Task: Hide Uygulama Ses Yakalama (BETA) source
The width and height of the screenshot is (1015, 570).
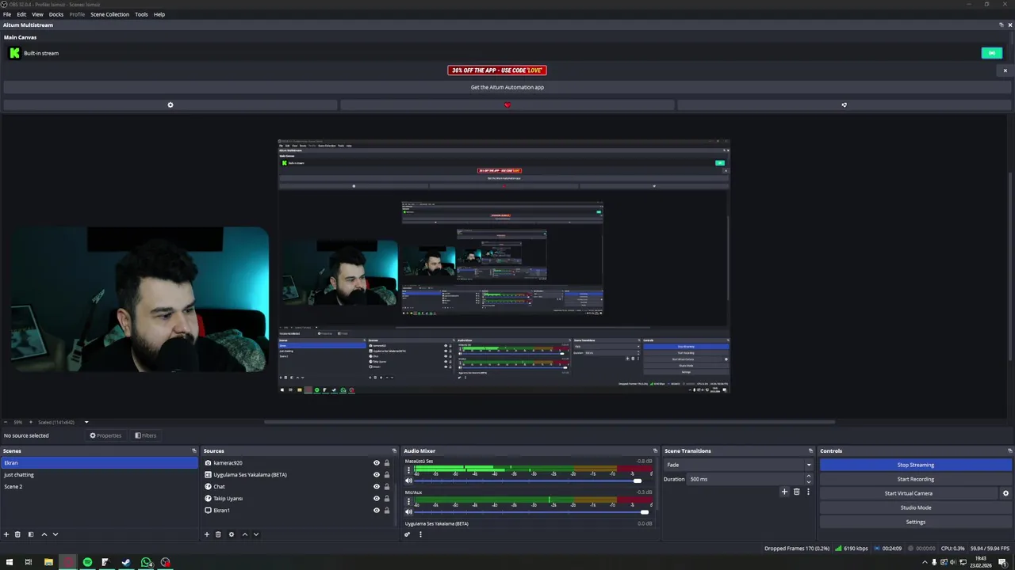Action: click(x=377, y=475)
